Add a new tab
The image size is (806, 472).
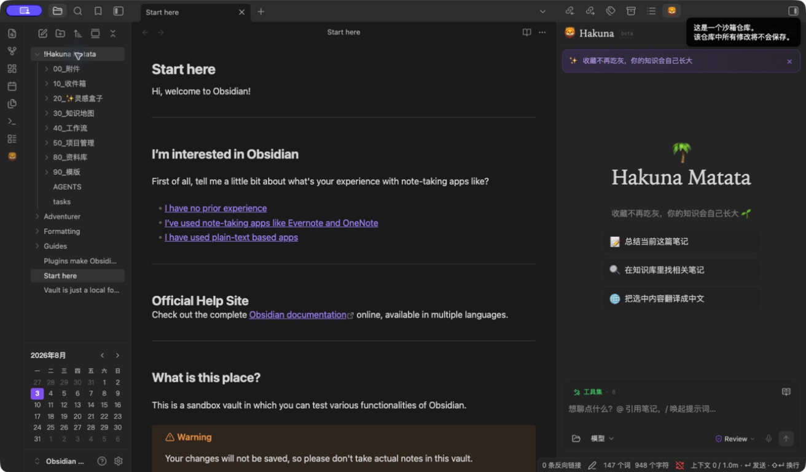point(261,12)
